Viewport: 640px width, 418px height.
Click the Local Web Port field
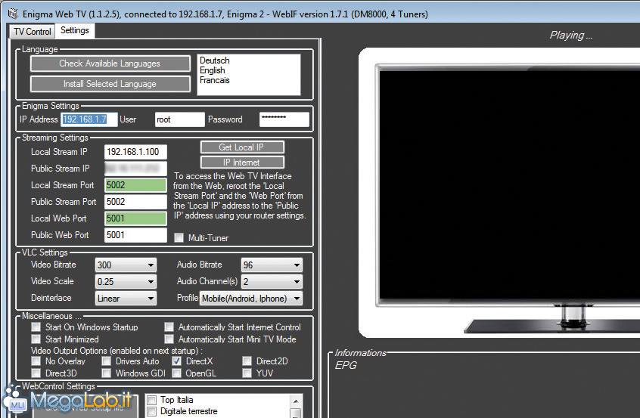135,218
